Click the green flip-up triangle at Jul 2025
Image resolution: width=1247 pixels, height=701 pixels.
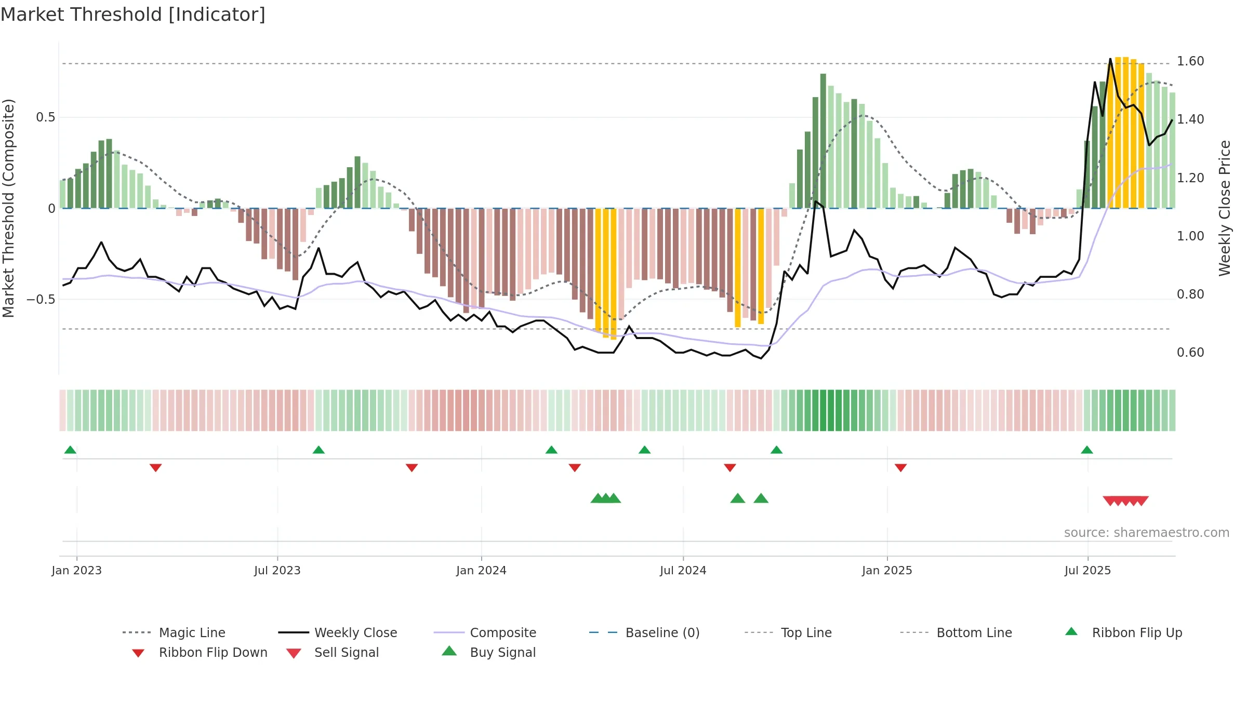(x=1087, y=450)
